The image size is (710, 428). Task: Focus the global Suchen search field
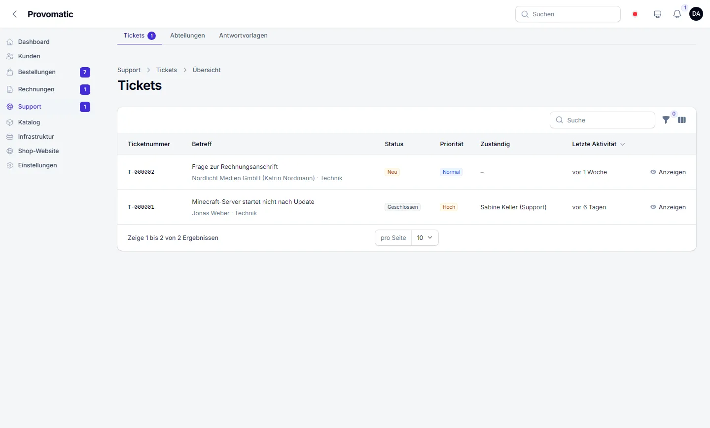point(568,14)
